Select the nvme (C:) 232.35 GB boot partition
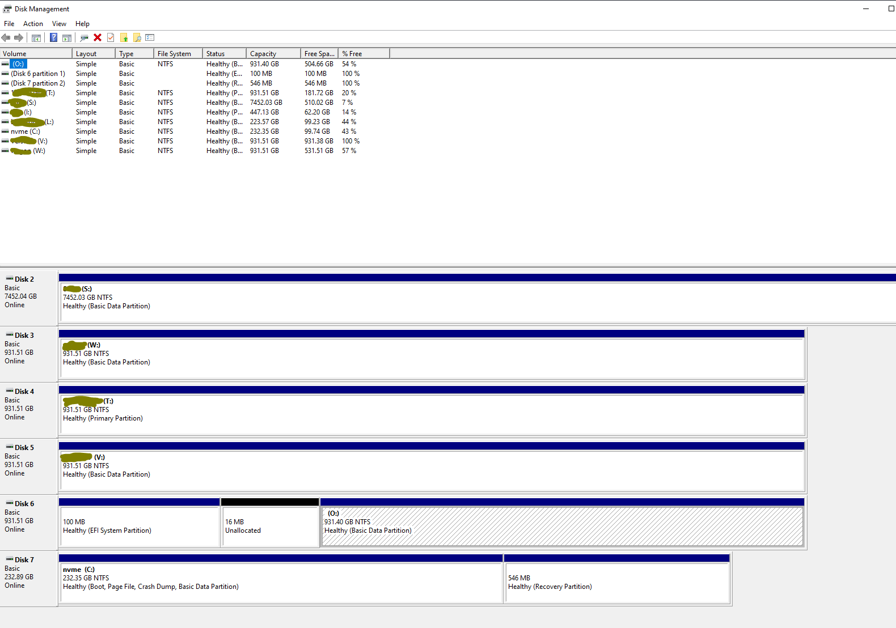This screenshot has width=896, height=628. pyautogui.click(x=281, y=579)
